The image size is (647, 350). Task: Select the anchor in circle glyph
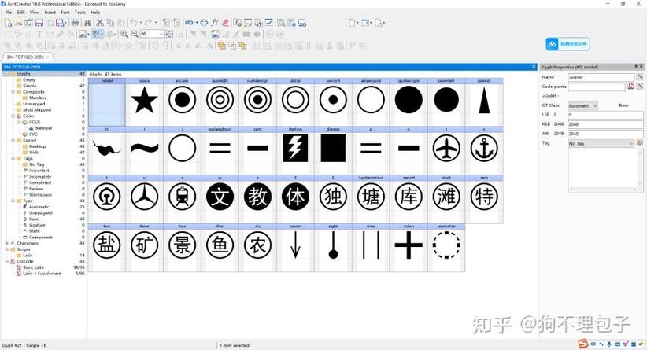point(484,150)
